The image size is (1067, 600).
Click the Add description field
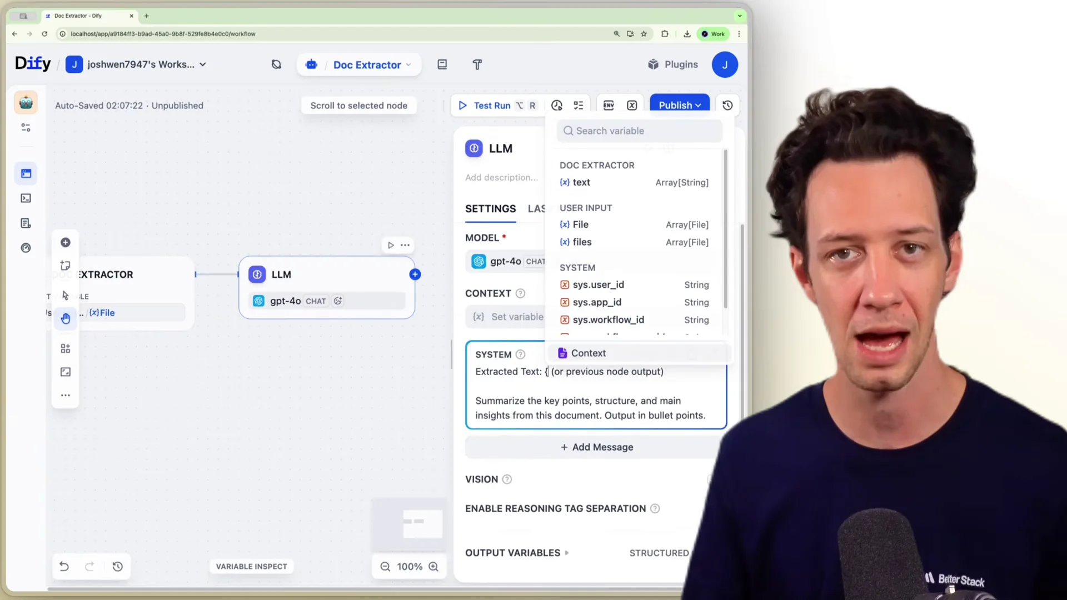(x=501, y=178)
